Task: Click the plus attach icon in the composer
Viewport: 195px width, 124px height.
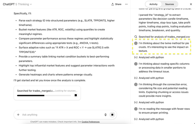Action: (x=18, y=115)
